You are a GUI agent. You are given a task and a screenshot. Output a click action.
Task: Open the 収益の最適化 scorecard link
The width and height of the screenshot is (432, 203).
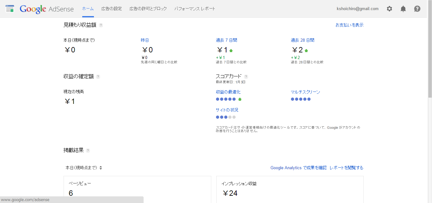tap(228, 92)
